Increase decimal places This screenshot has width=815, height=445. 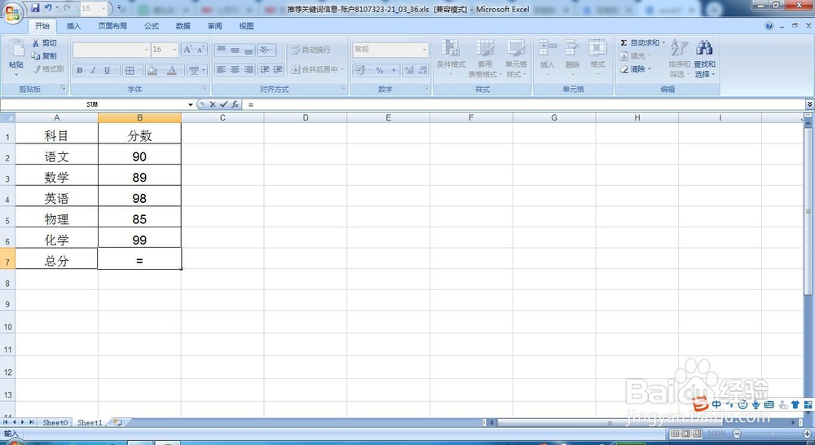409,70
